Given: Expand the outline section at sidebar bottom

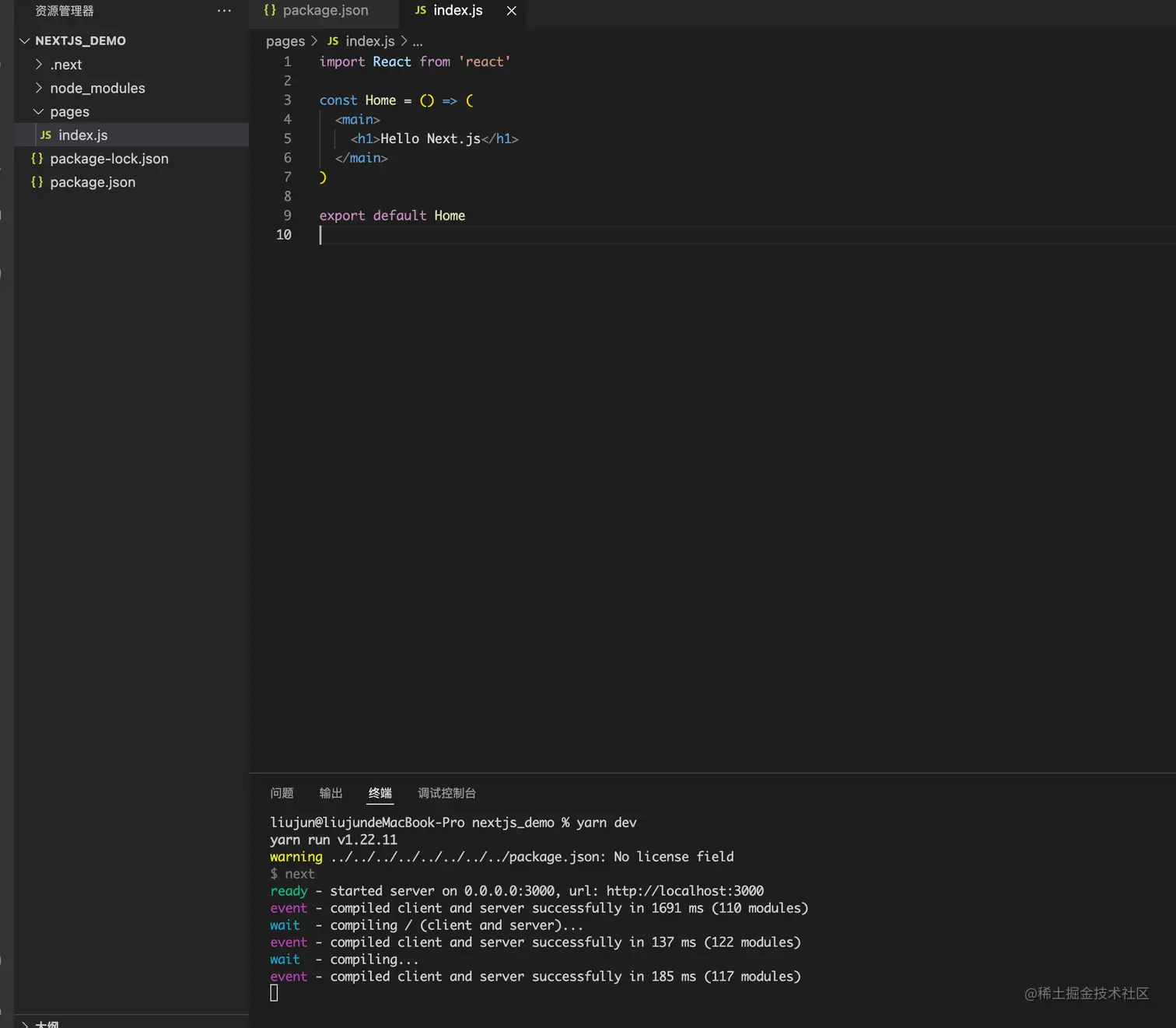Looking at the screenshot, I should click(25, 1024).
